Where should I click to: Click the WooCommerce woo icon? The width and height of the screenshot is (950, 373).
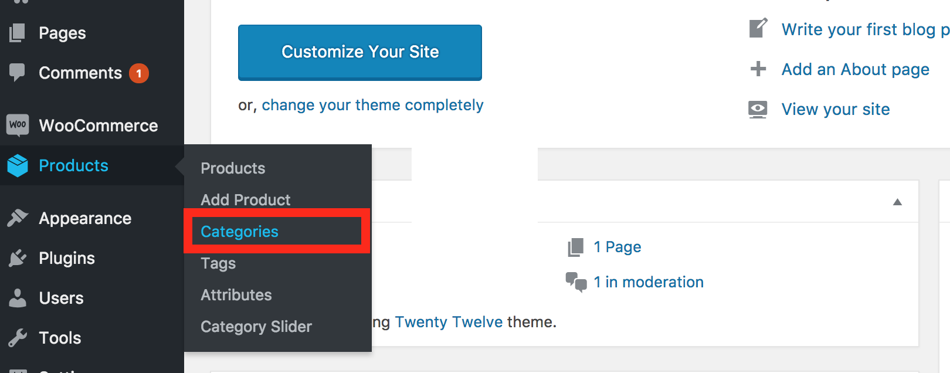coord(18,125)
